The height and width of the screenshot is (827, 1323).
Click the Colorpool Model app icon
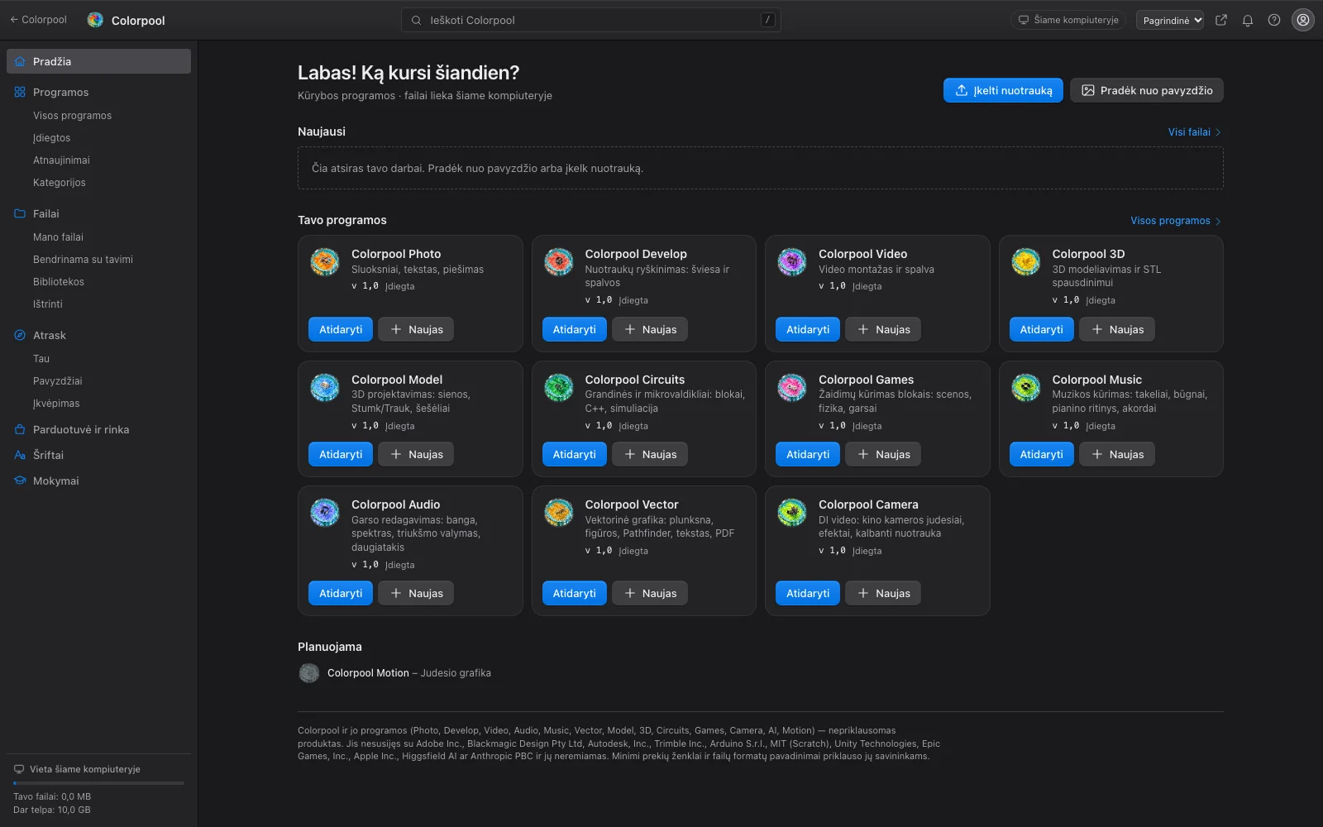click(x=325, y=387)
